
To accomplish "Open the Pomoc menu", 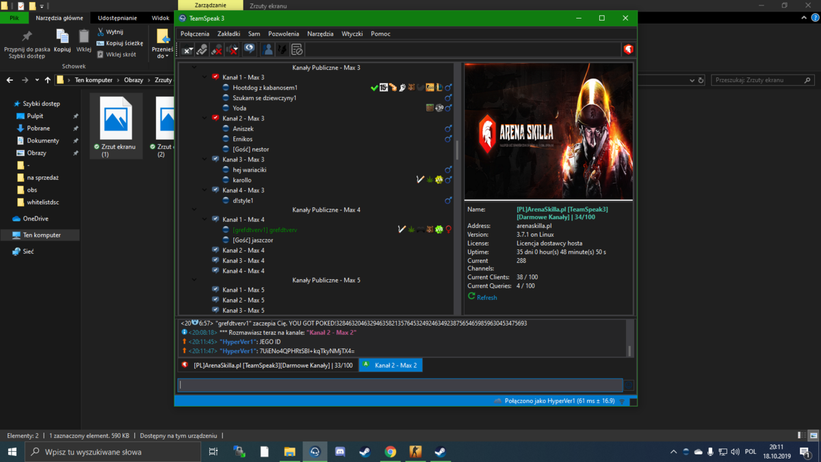I will (x=380, y=34).
